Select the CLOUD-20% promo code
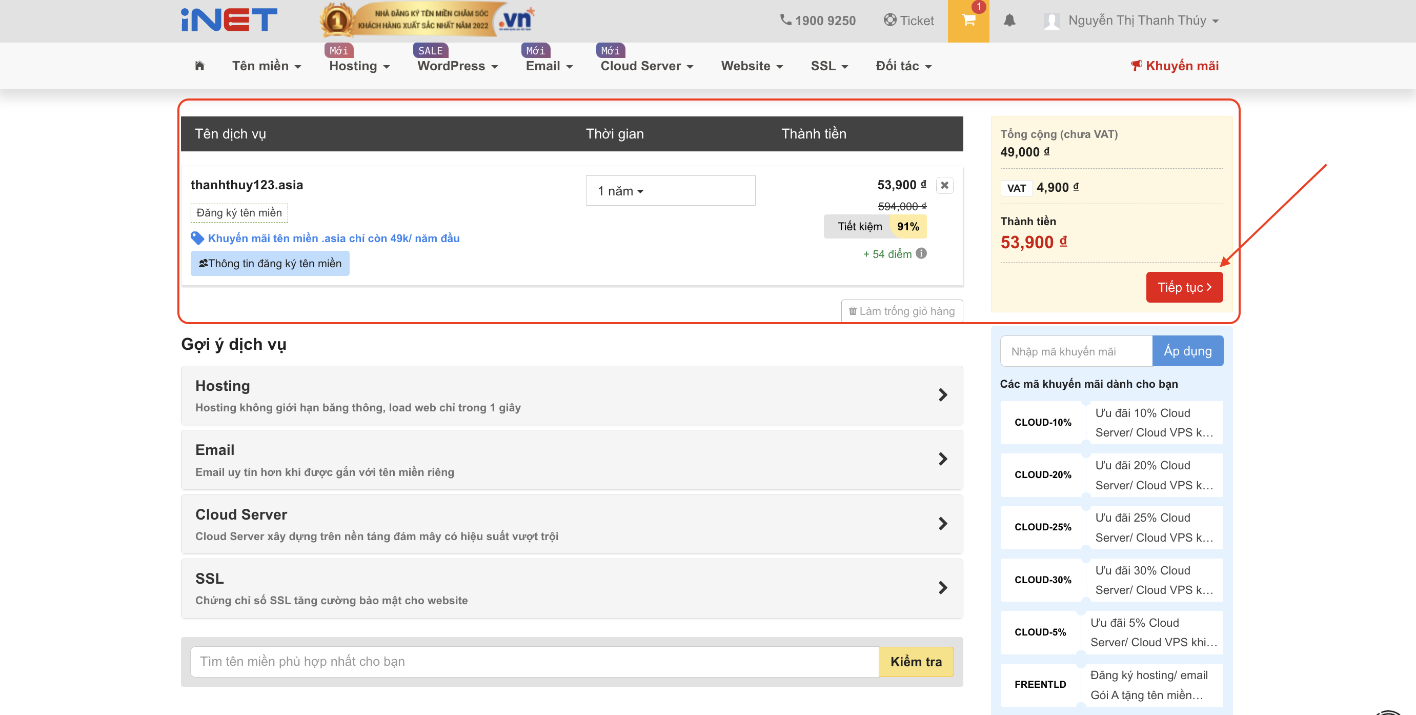The image size is (1416, 715). point(1111,475)
